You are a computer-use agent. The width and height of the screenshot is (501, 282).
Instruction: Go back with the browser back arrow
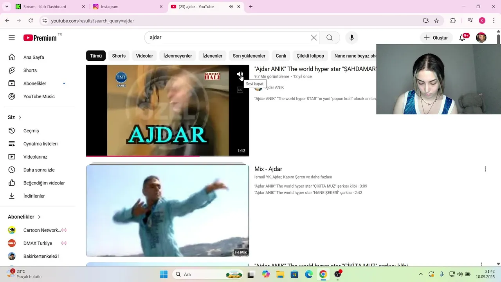pyautogui.click(x=7, y=21)
